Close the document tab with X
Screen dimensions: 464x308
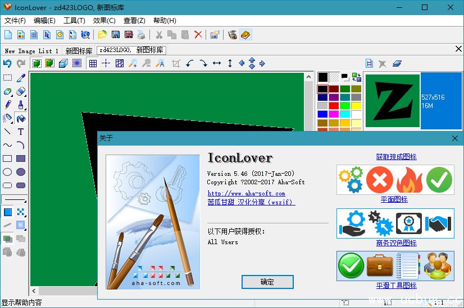coord(458,49)
